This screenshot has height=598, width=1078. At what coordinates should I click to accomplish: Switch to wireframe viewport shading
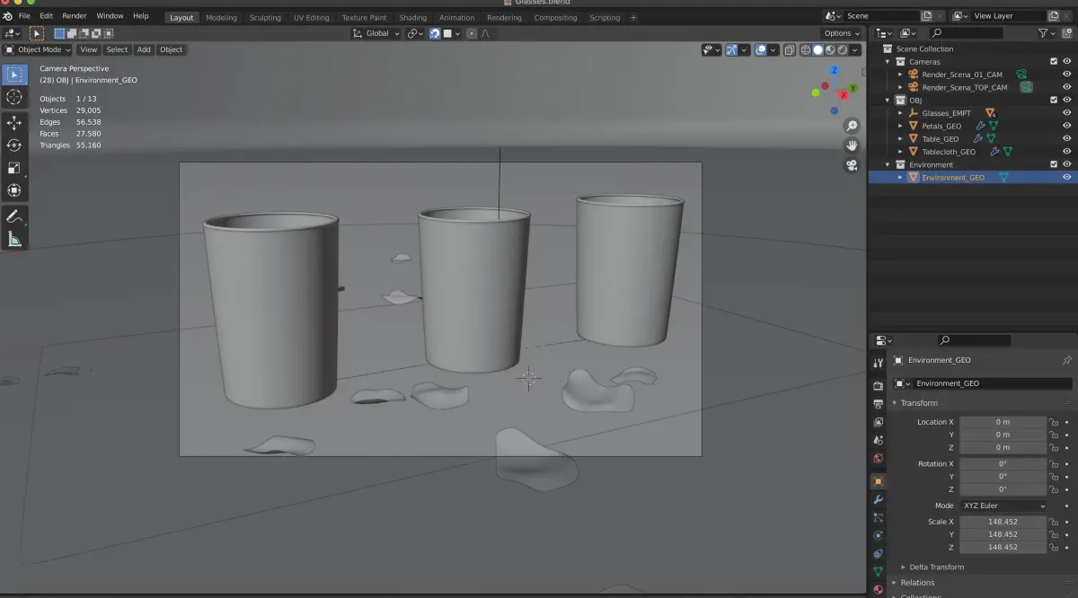806,50
